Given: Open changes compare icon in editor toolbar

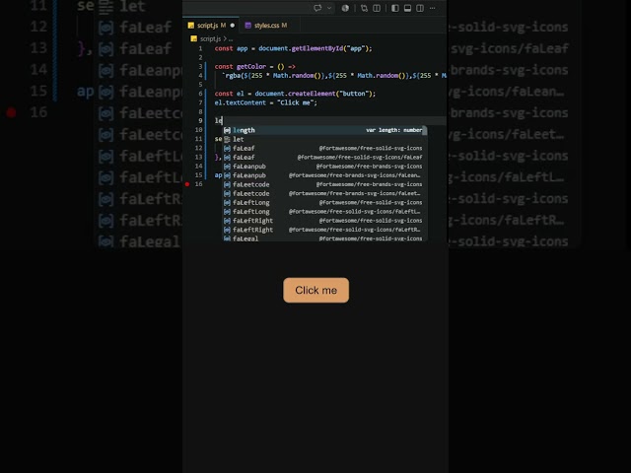Looking at the screenshot, I should (364, 8).
